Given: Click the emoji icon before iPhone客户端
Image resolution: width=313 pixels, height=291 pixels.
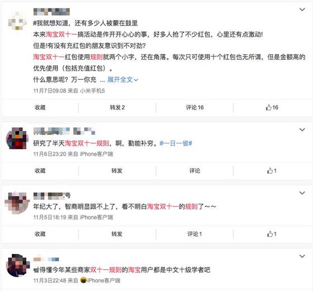Looking at the screenshot, I should (x=83, y=280).
